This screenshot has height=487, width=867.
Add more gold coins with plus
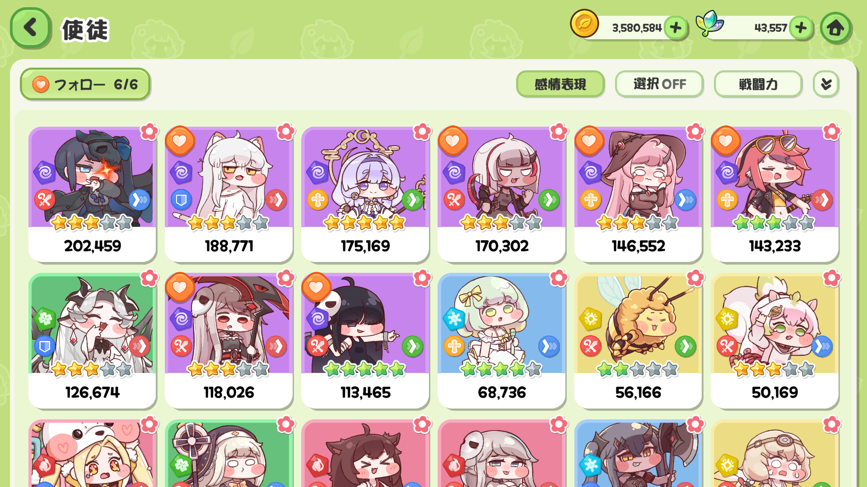tap(676, 28)
